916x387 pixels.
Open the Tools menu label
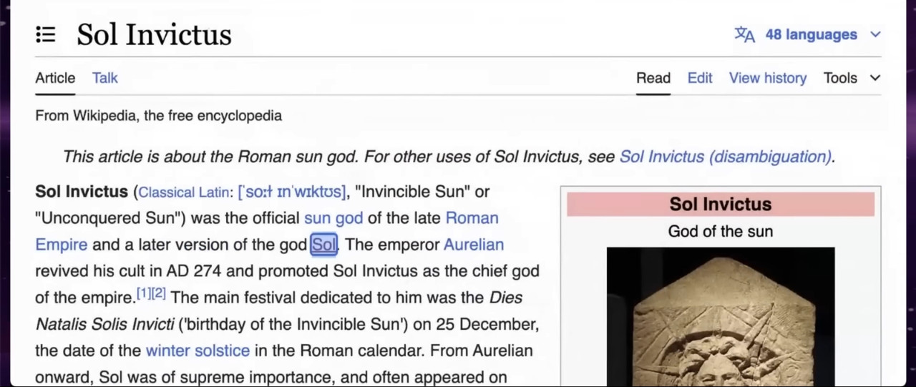pyautogui.click(x=840, y=78)
